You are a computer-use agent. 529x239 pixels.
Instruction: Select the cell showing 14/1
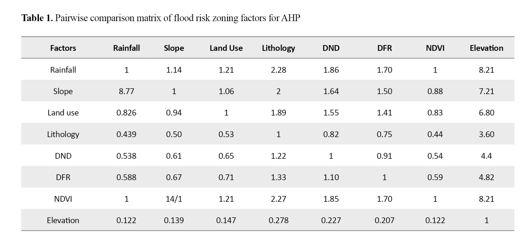[x=174, y=199]
